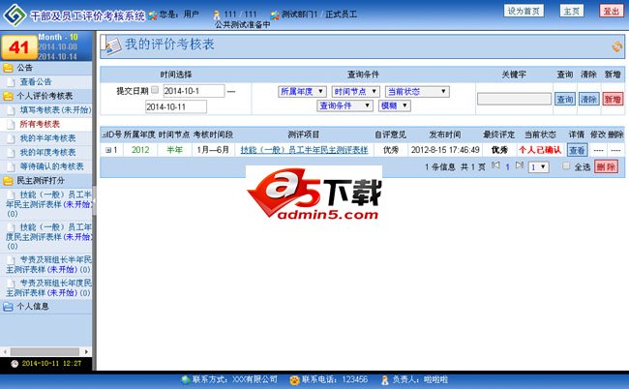
Task: Open 等待确认的考核表 in sidebar
Action: point(51,166)
